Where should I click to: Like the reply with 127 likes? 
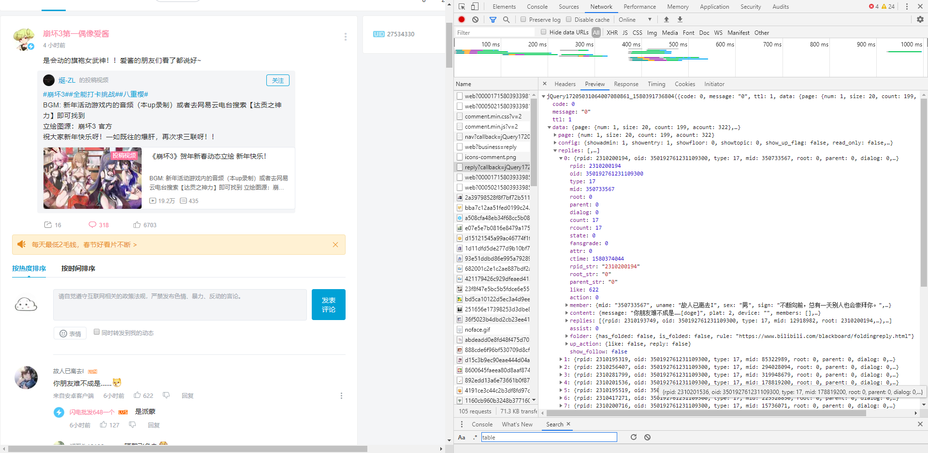(103, 424)
